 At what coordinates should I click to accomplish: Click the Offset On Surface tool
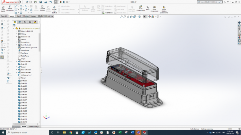click(54, 10)
